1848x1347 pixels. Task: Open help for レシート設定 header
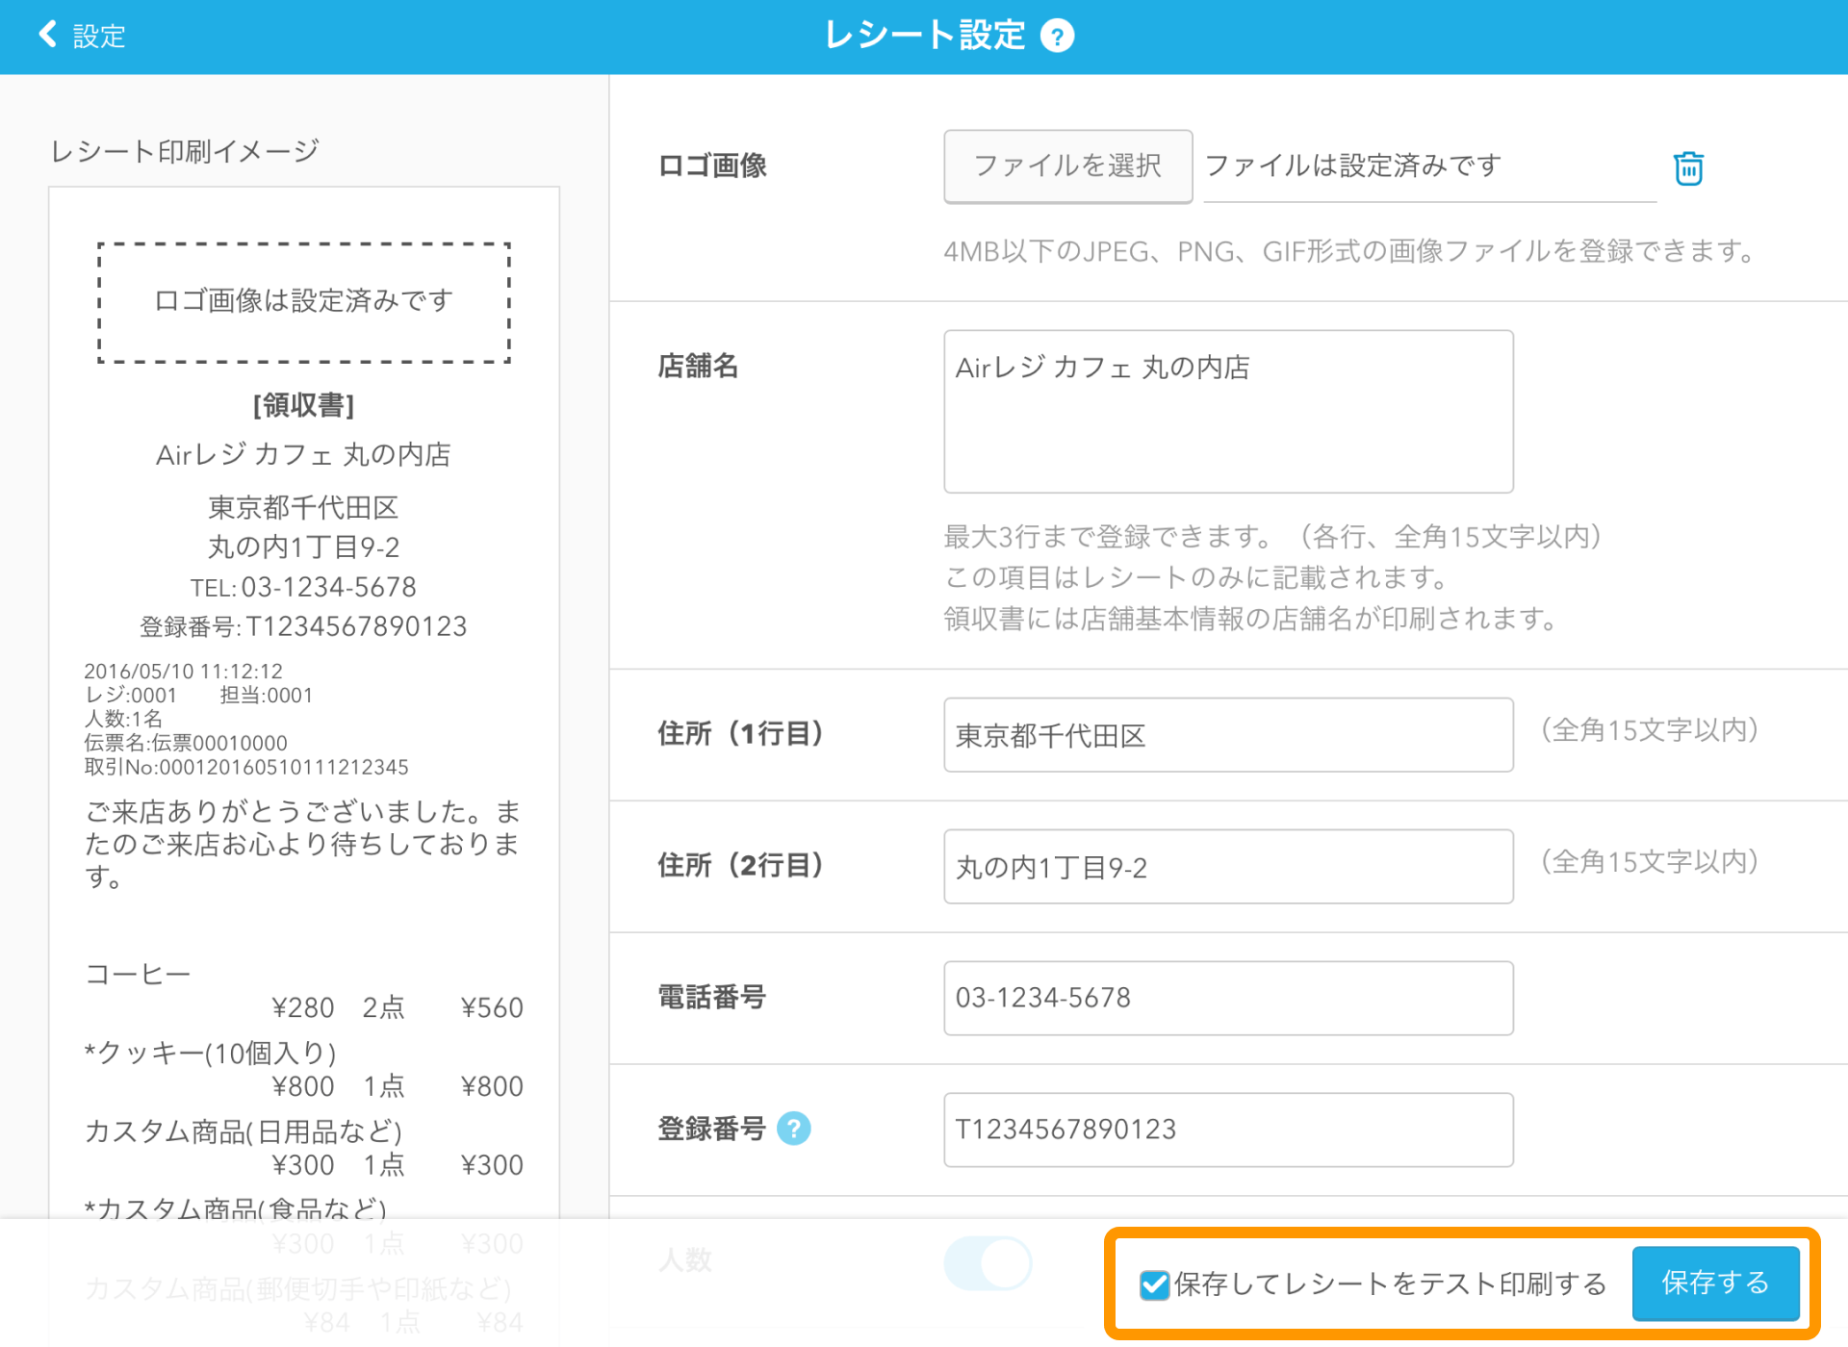(1056, 36)
